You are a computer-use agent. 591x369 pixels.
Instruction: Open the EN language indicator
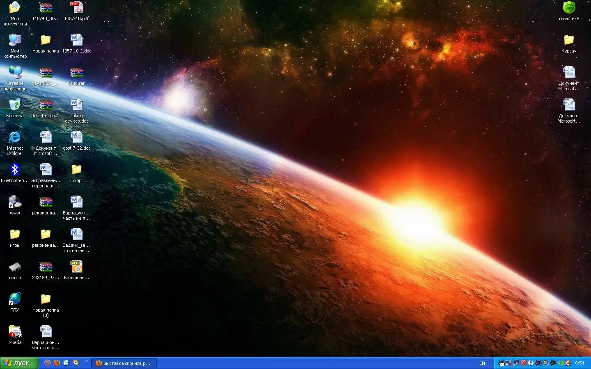[482, 363]
